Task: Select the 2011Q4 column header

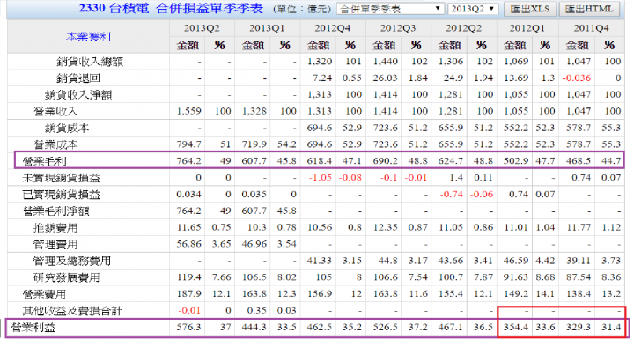Action: click(591, 28)
